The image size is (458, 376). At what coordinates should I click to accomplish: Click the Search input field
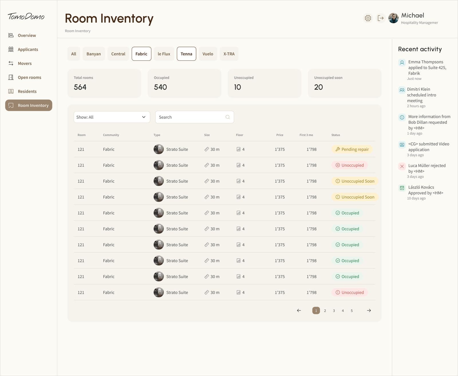click(x=195, y=117)
